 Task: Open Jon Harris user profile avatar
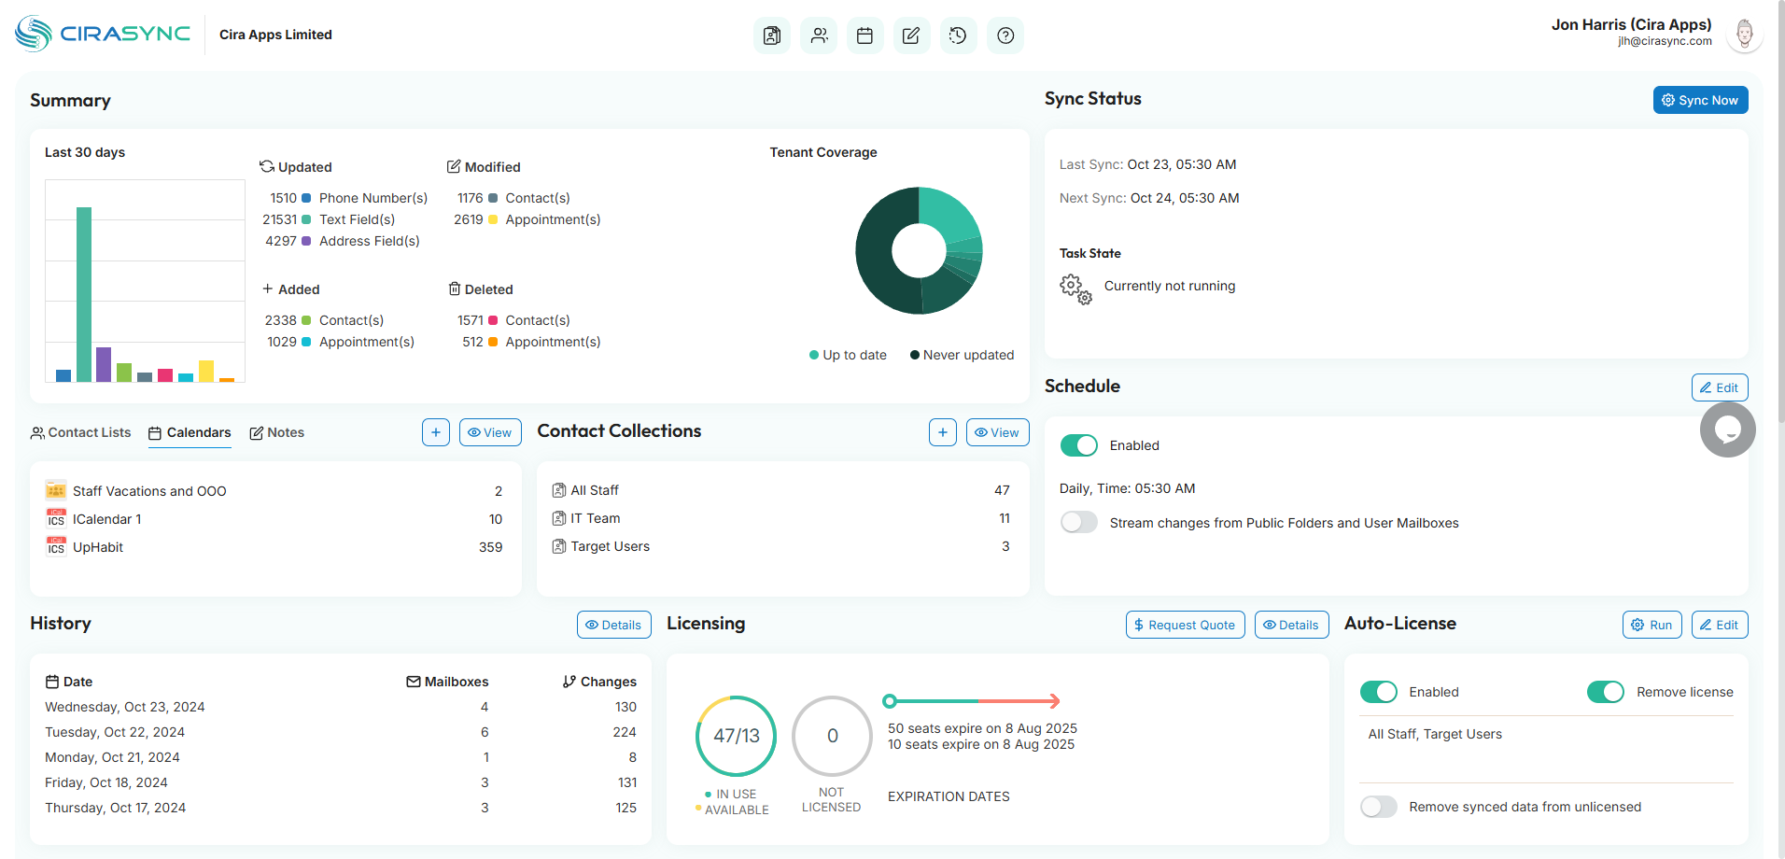click(x=1743, y=35)
